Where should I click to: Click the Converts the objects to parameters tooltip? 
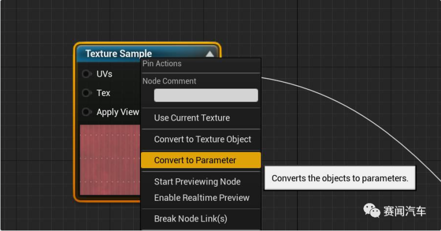tap(339, 179)
